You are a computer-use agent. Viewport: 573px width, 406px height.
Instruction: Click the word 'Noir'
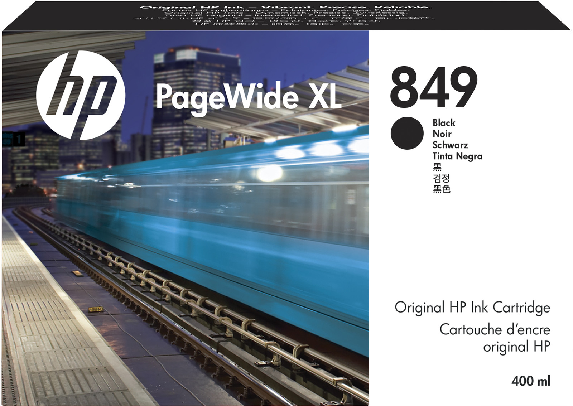coord(442,134)
